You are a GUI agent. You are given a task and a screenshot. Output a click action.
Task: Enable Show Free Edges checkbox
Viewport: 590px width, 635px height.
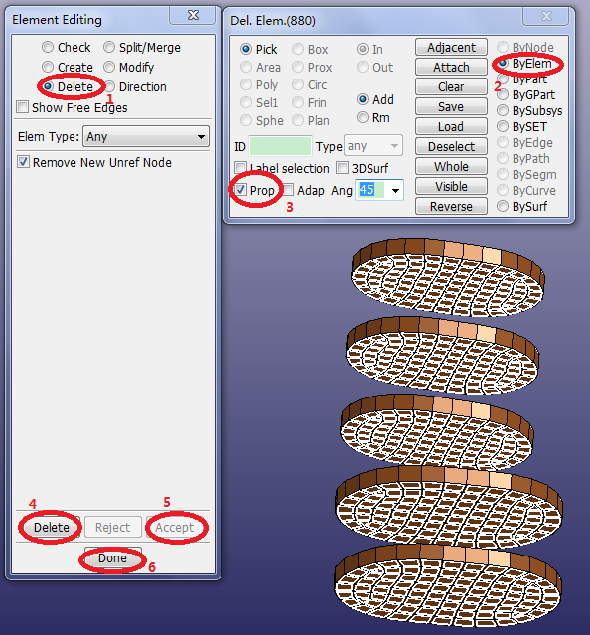pos(23,107)
